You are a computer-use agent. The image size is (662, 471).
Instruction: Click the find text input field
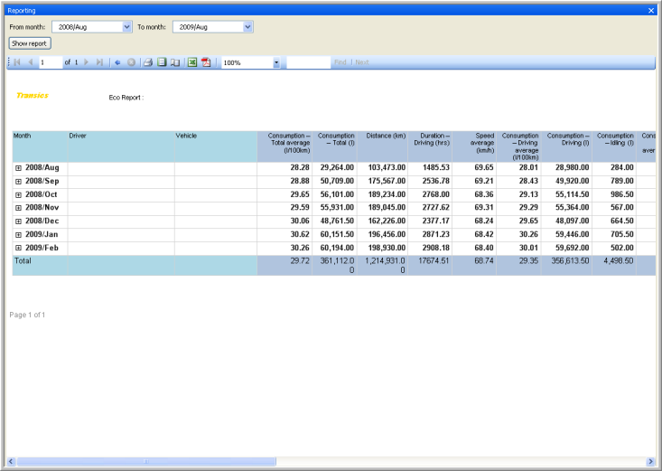point(308,62)
